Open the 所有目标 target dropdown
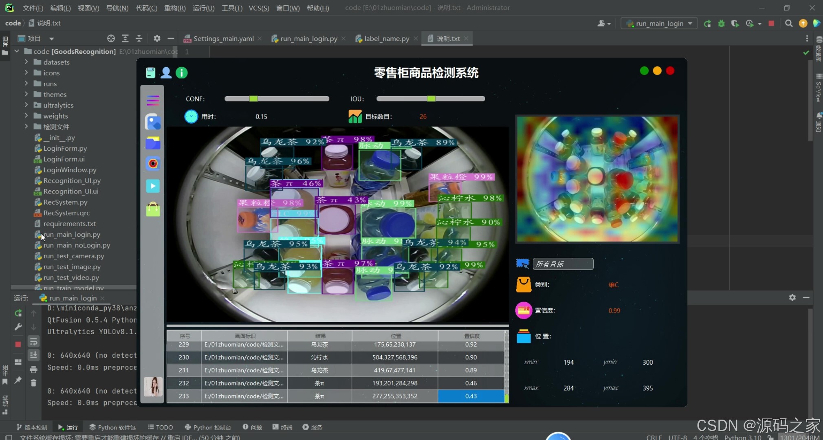823x440 pixels. pos(563,264)
